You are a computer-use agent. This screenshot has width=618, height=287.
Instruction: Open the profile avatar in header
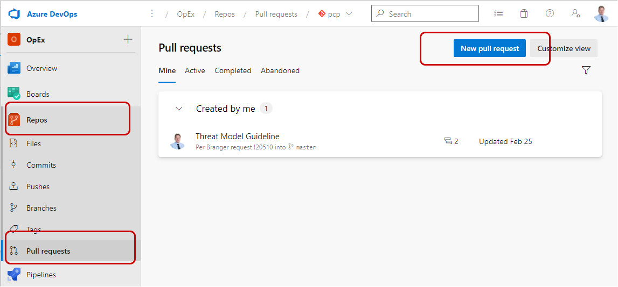click(601, 14)
